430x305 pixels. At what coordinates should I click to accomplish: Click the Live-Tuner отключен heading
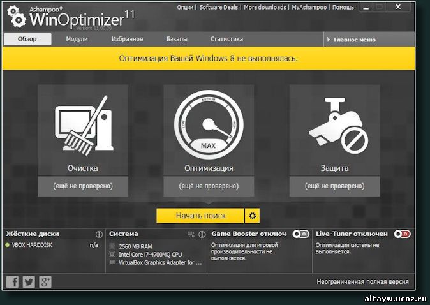(x=352, y=234)
